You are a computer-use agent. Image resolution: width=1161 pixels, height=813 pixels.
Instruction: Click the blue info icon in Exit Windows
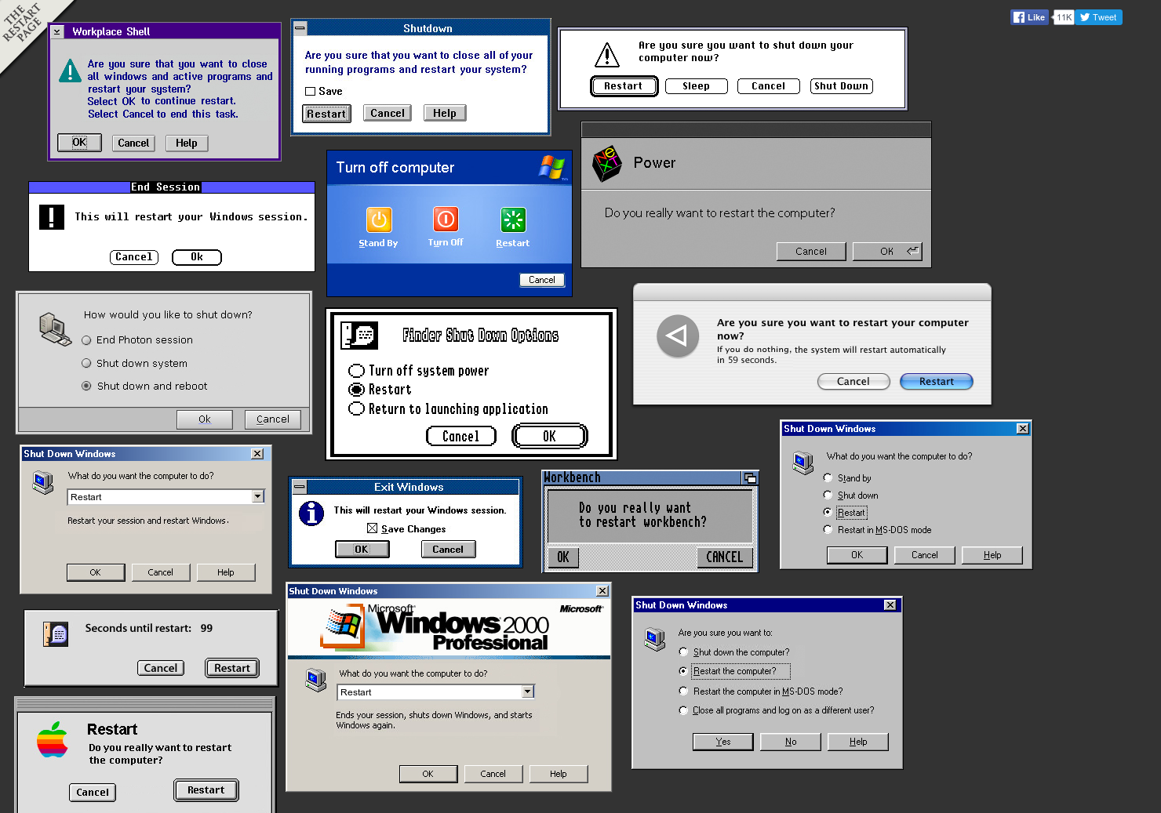[x=311, y=514]
